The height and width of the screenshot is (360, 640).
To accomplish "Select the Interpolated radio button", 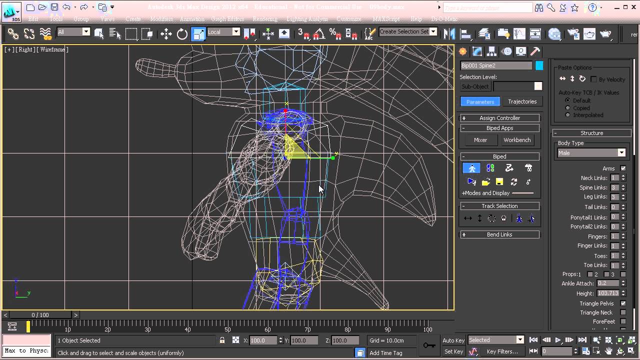I will pos(567,115).
